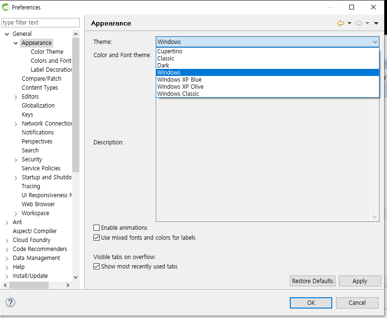Click the forward navigation arrow icon
Image resolution: width=387 pixels, height=318 pixels.
(x=359, y=23)
